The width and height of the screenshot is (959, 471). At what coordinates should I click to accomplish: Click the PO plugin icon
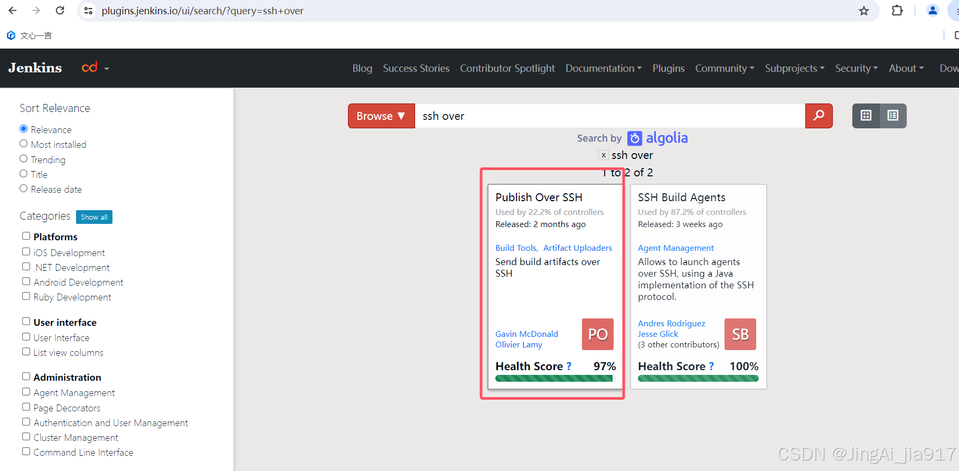598,334
